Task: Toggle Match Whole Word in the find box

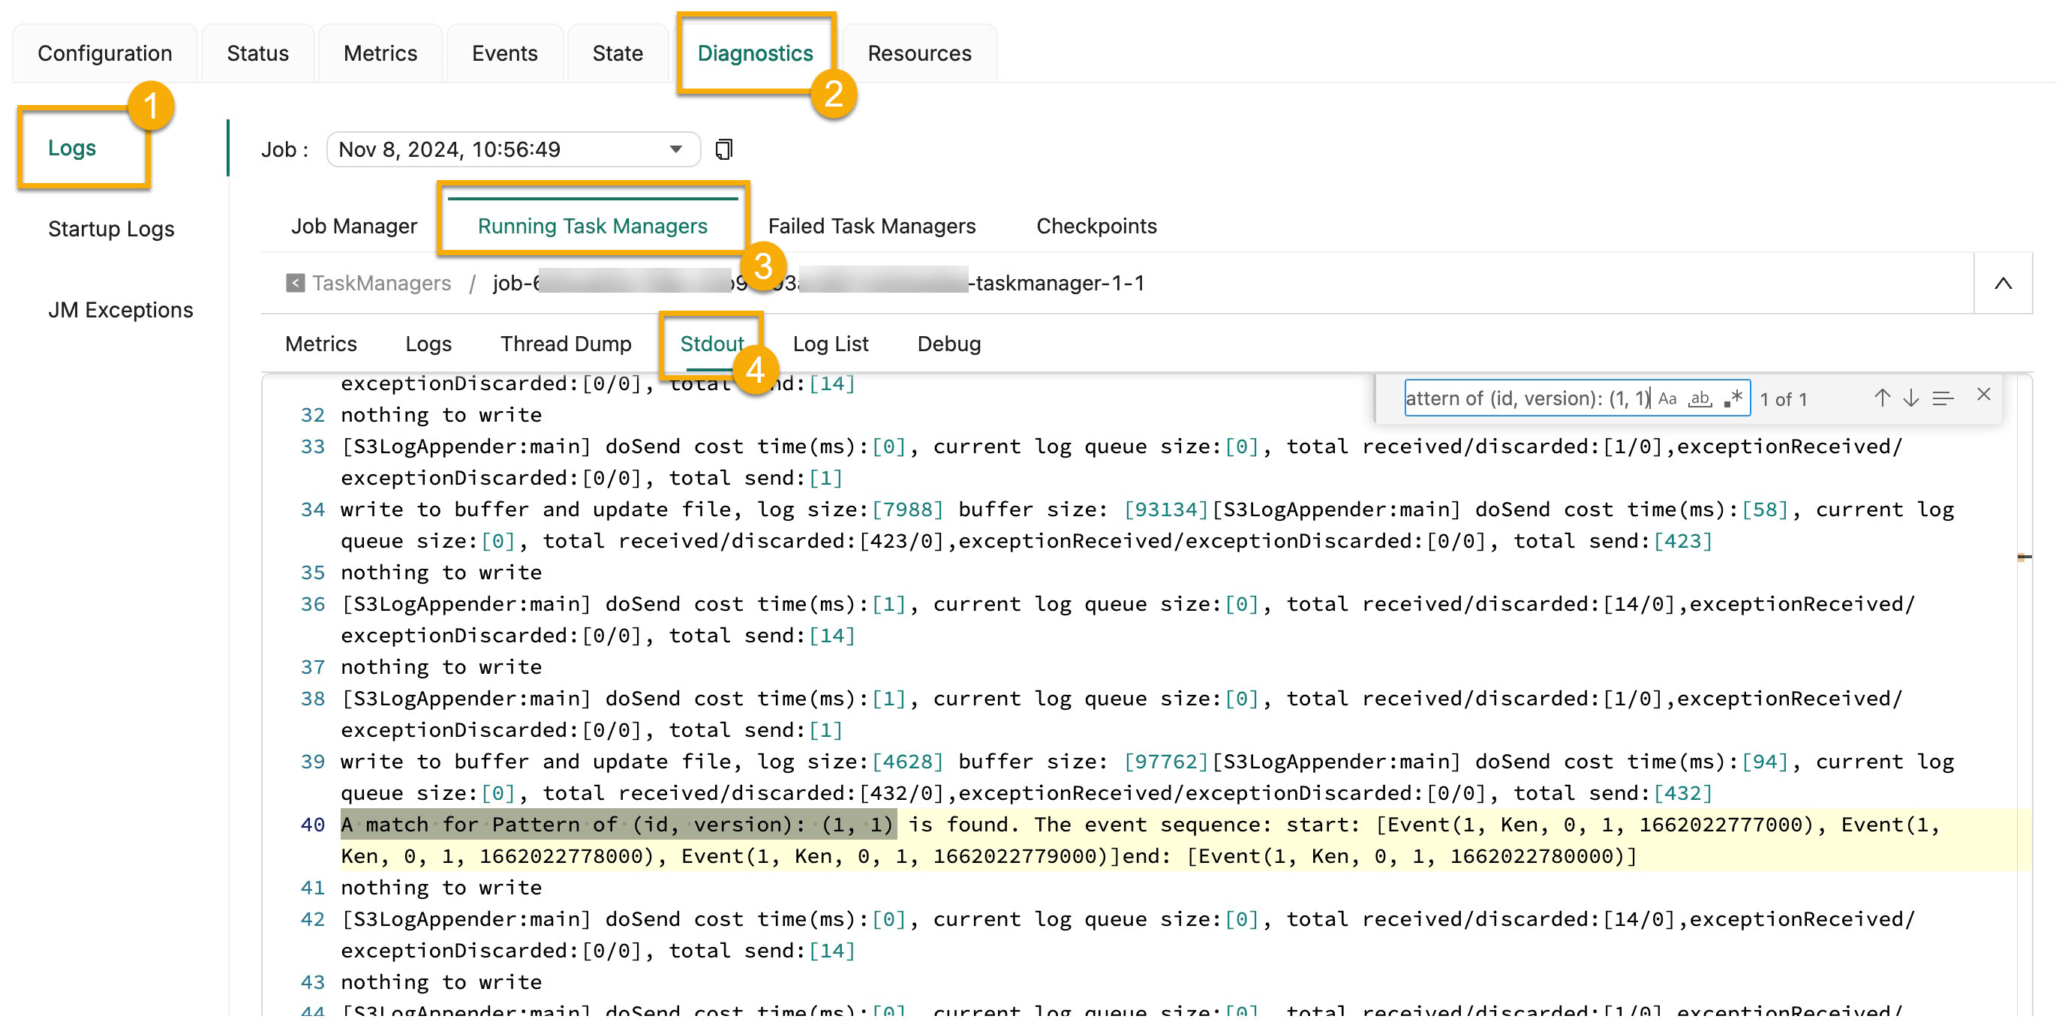Action: coord(1700,398)
